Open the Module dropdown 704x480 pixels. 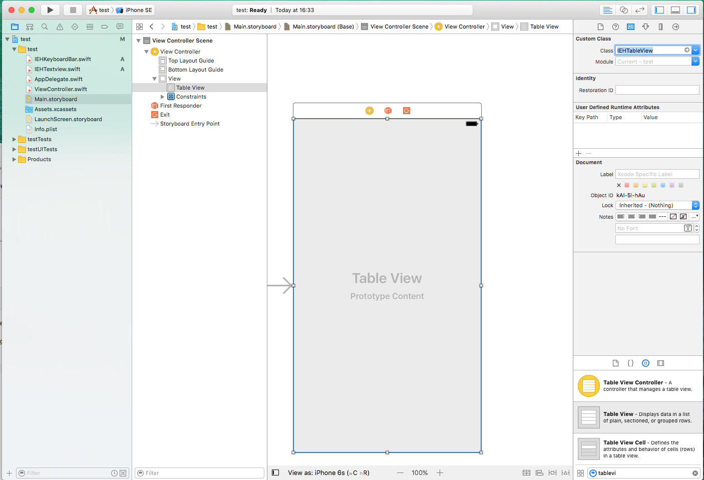pos(695,62)
